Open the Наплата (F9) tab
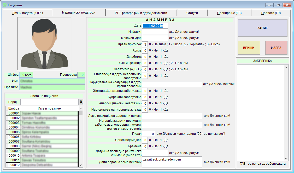Image resolution: width=294 pixels, height=173 pixels. 271,13
